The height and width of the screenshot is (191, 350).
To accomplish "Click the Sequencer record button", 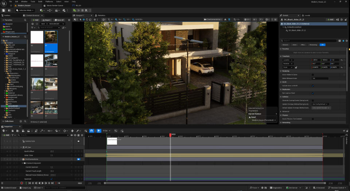I will [22, 183].
